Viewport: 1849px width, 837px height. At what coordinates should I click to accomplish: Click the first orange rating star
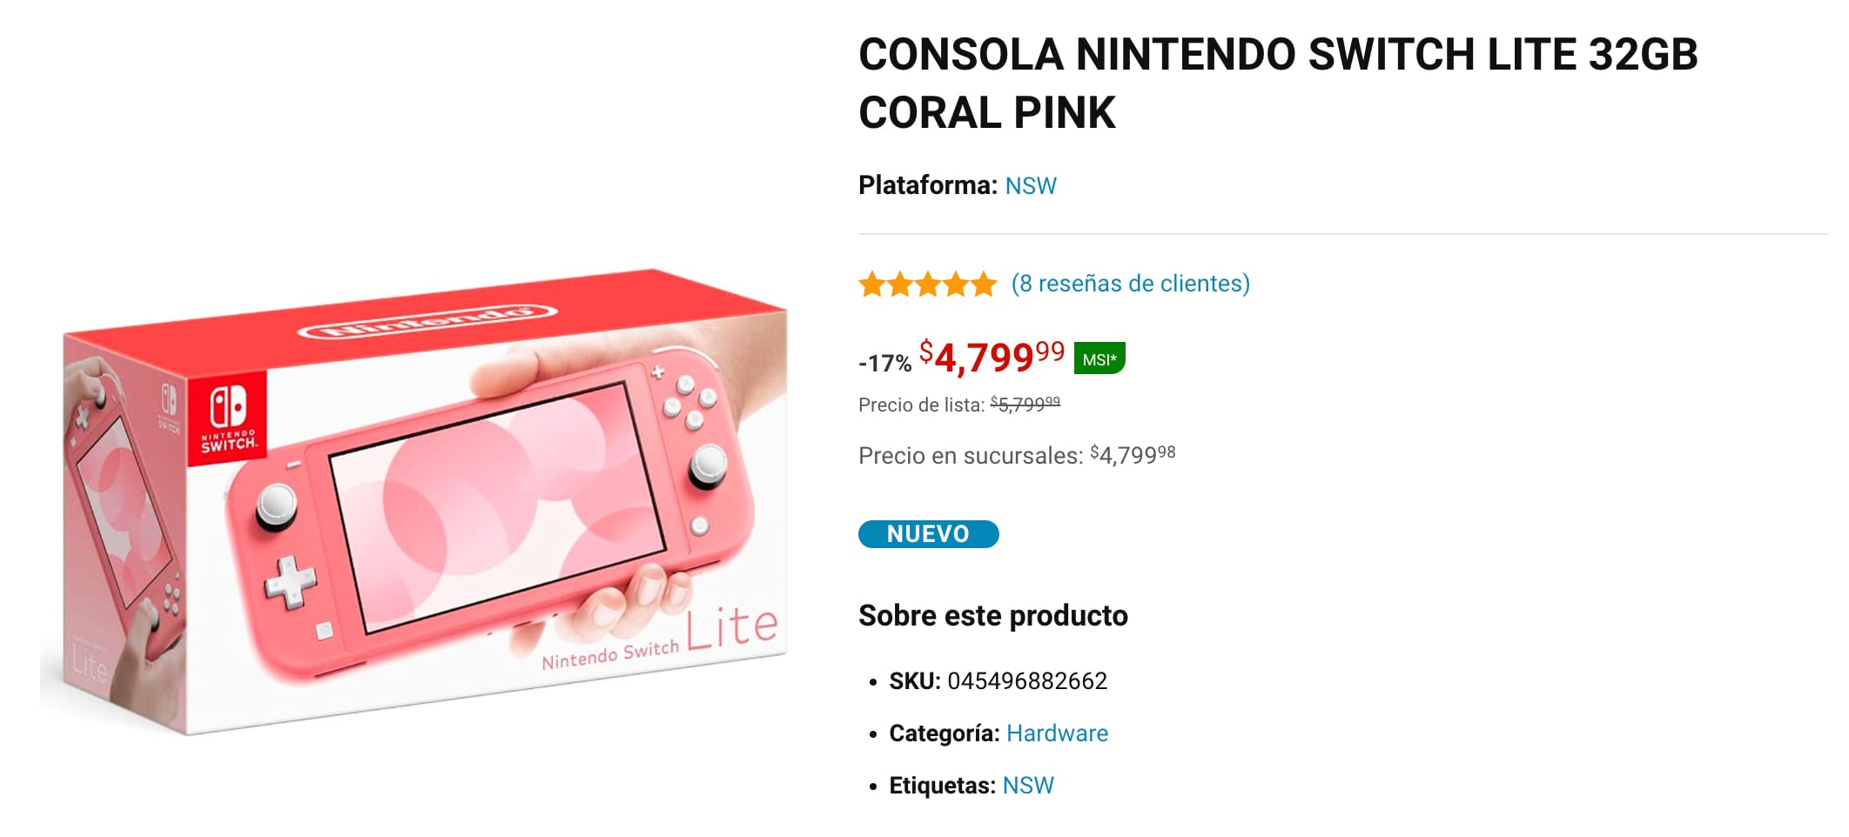pos(871,284)
